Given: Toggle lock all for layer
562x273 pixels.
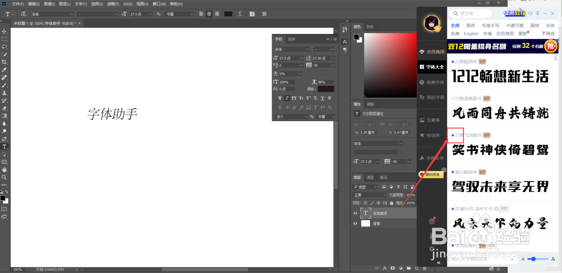Looking at the screenshot, I should (391, 203).
